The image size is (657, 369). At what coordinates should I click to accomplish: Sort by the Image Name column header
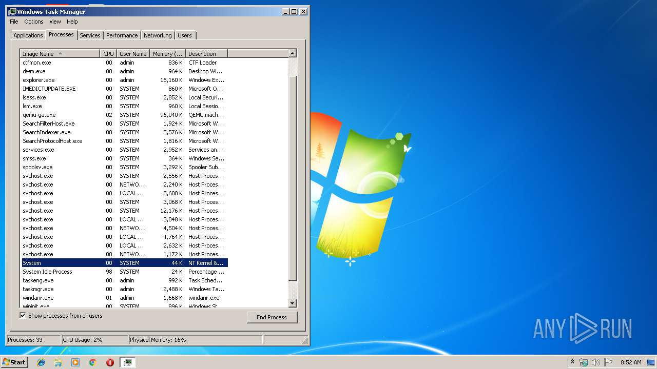click(60, 54)
